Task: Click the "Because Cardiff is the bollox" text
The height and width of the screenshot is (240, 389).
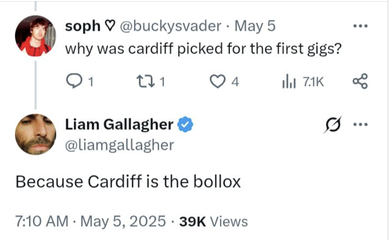Action: [x=128, y=182]
